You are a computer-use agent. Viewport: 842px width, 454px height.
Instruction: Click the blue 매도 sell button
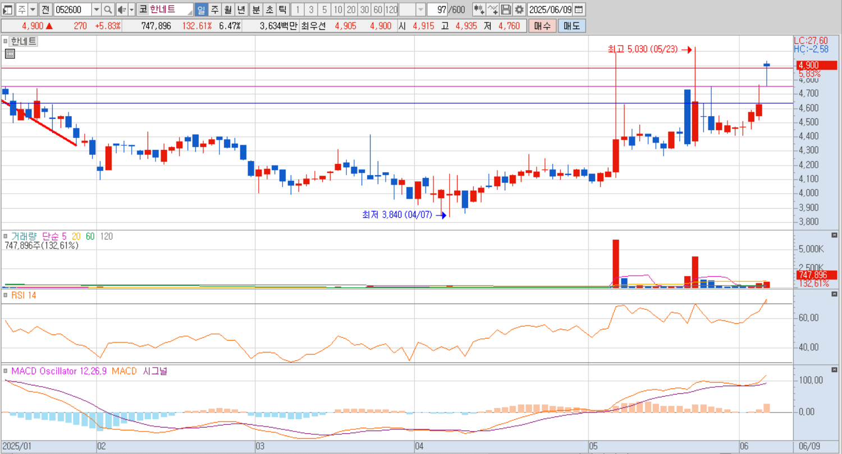coord(571,26)
